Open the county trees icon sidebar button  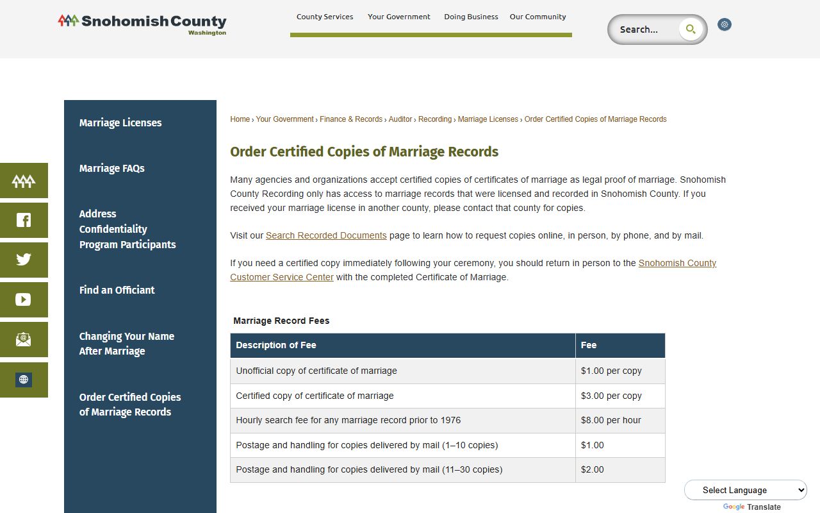click(x=24, y=181)
